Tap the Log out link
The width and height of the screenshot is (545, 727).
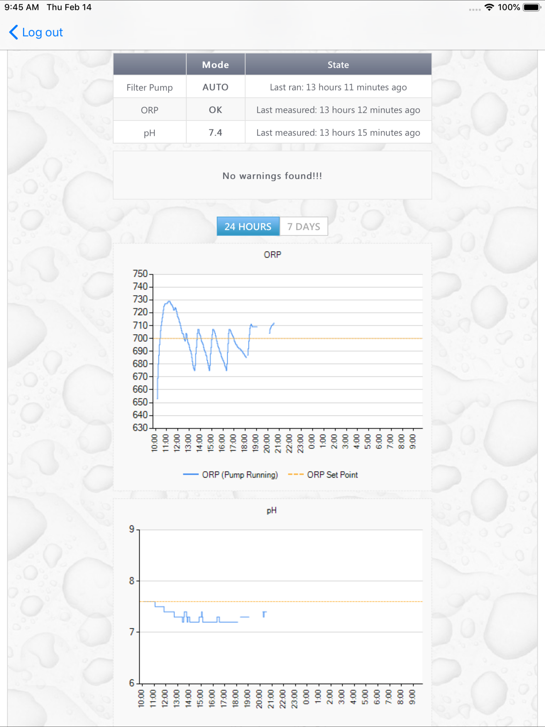[42, 32]
